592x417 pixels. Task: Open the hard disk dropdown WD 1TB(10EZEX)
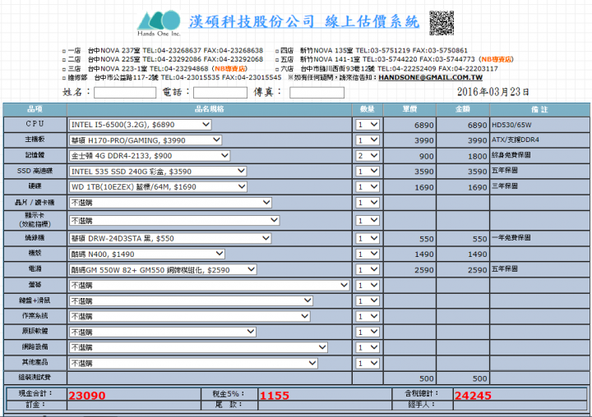point(158,186)
